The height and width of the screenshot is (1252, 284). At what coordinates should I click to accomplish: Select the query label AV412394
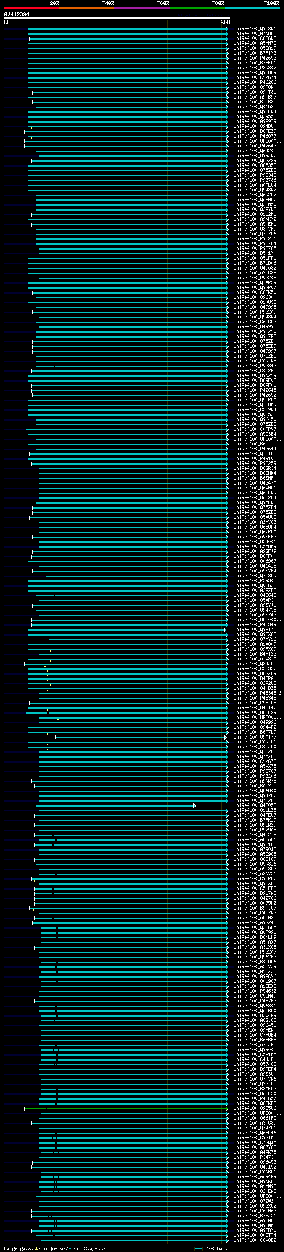(16, 14)
